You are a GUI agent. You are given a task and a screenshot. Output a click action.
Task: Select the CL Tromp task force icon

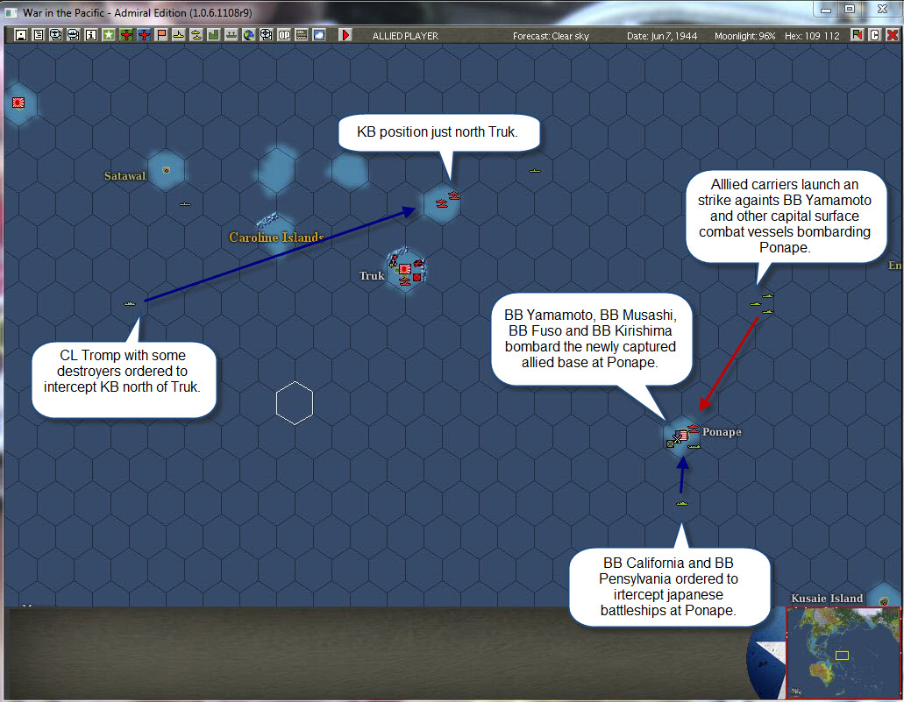[130, 304]
